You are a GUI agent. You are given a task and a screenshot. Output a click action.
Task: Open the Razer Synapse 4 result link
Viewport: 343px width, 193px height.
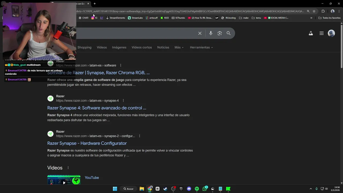point(97,108)
